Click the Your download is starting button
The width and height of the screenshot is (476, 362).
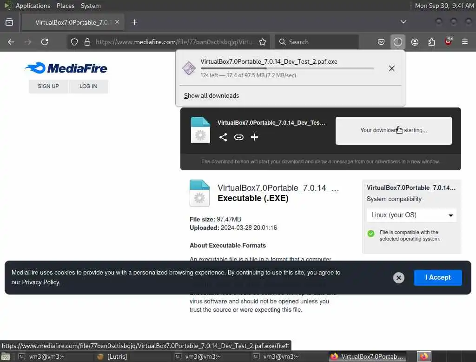[393, 130]
